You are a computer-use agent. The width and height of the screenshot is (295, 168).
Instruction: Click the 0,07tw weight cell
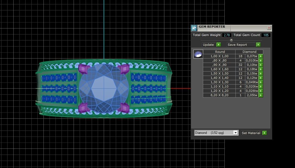point(252,56)
